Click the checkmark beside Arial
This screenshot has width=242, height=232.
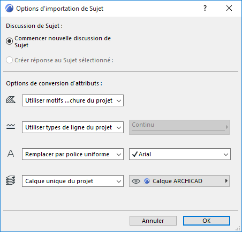tap(135, 154)
